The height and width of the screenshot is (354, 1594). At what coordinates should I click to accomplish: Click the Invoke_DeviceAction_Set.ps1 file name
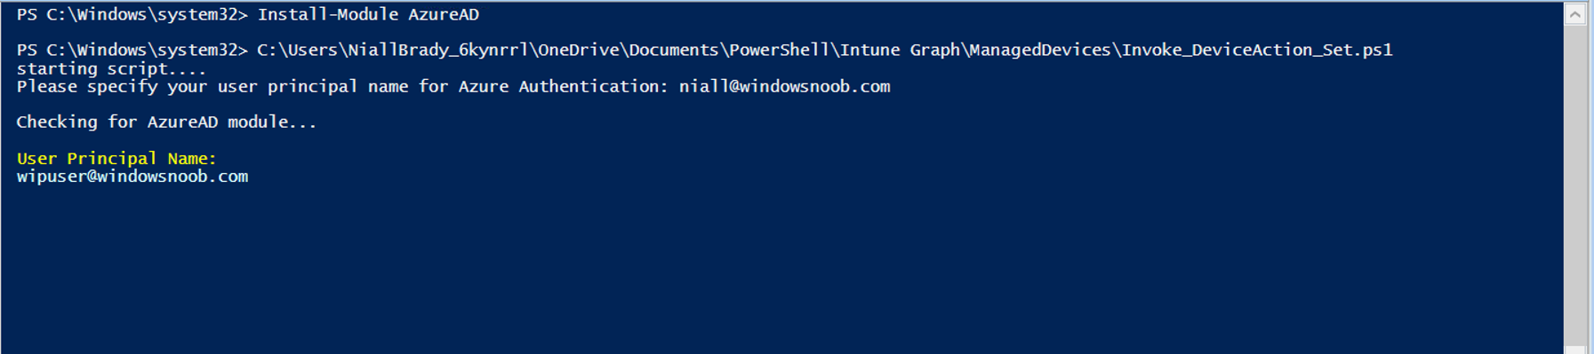point(1257,51)
